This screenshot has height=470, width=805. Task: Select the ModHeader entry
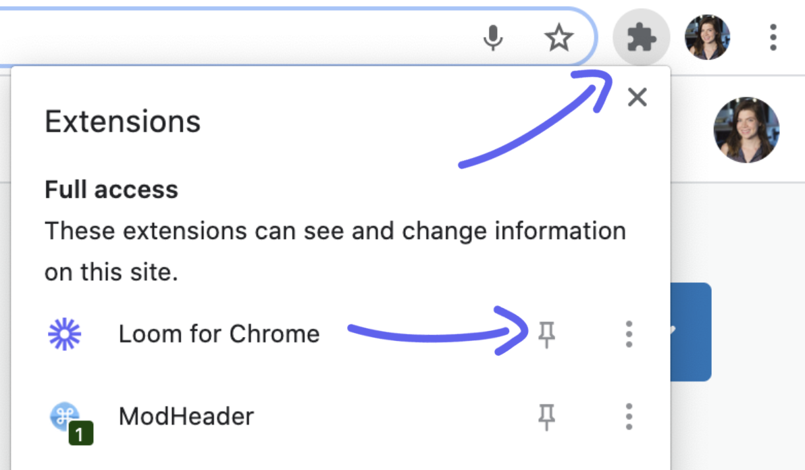[x=186, y=417]
